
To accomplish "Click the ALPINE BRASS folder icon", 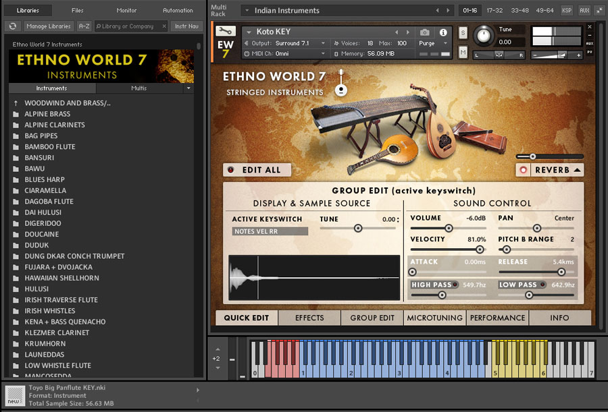I will (16, 114).
